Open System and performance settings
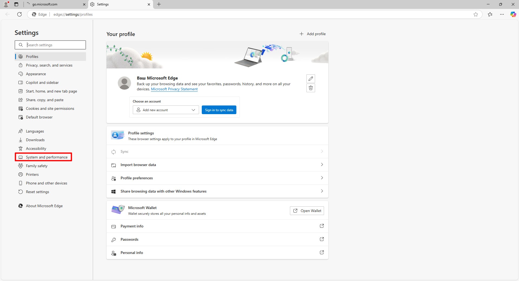Screen dimensions: 519x281 [x=47, y=157]
